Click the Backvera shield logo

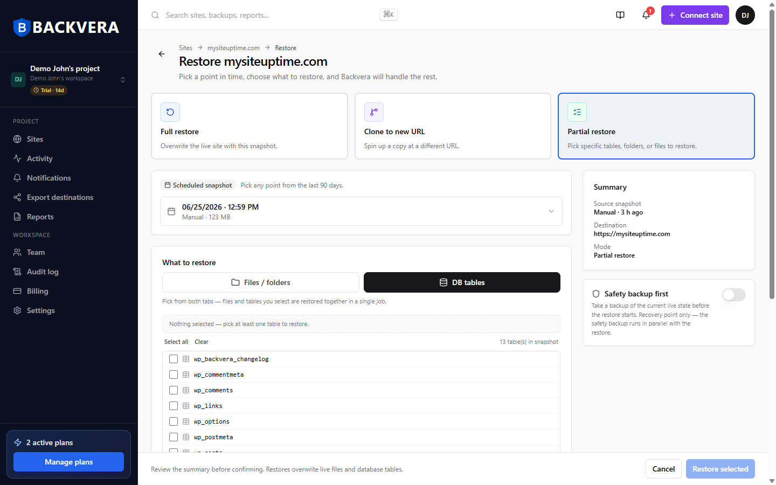coord(22,27)
